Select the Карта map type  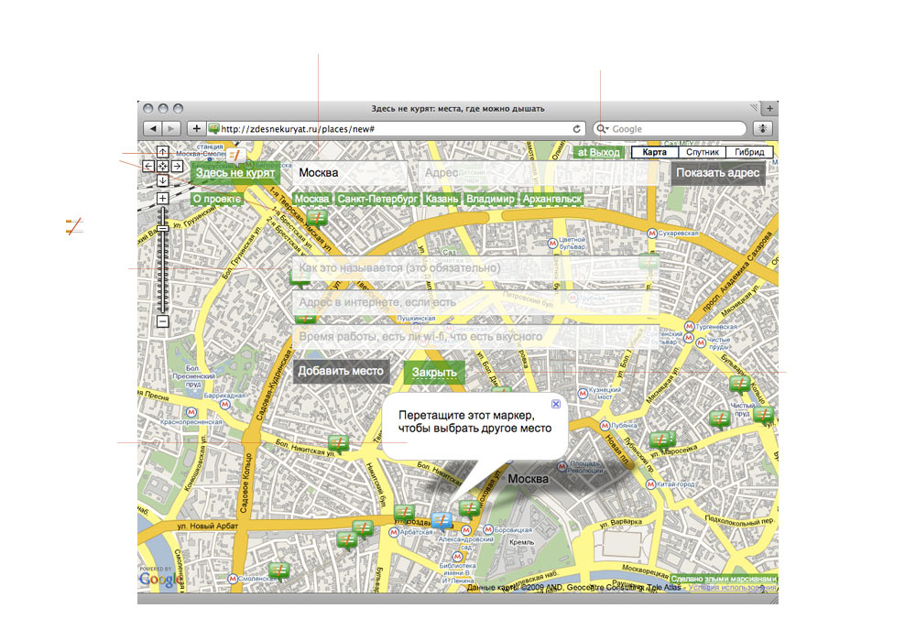click(655, 152)
